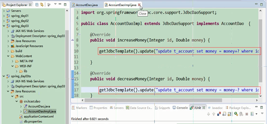Close the AccountDaoImpl.java editor tab
Viewport: 267px width, 124px height.
[139, 5]
